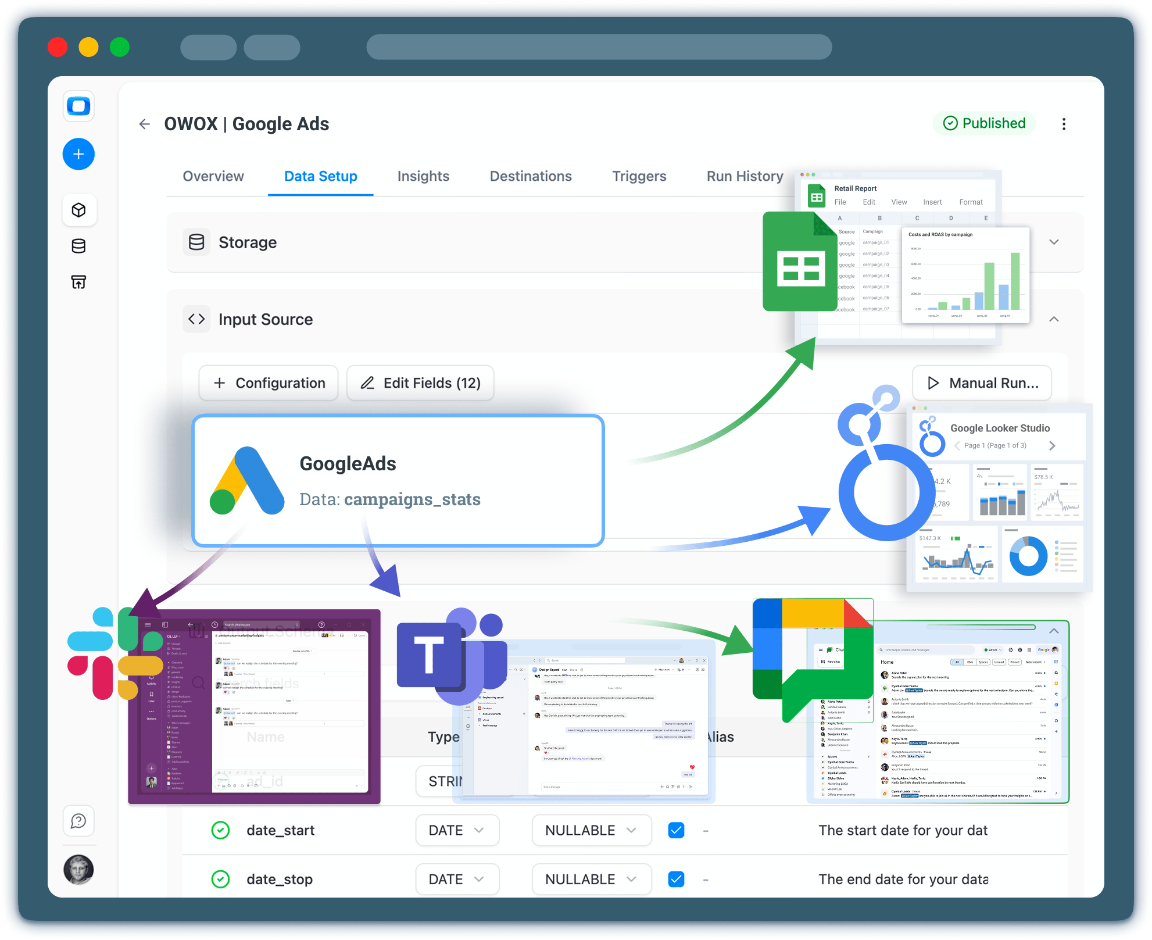Click the user avatar at sidebar bottom
Image resolution: width=1152 pixels, height=940 pixels.
[78, 870]
